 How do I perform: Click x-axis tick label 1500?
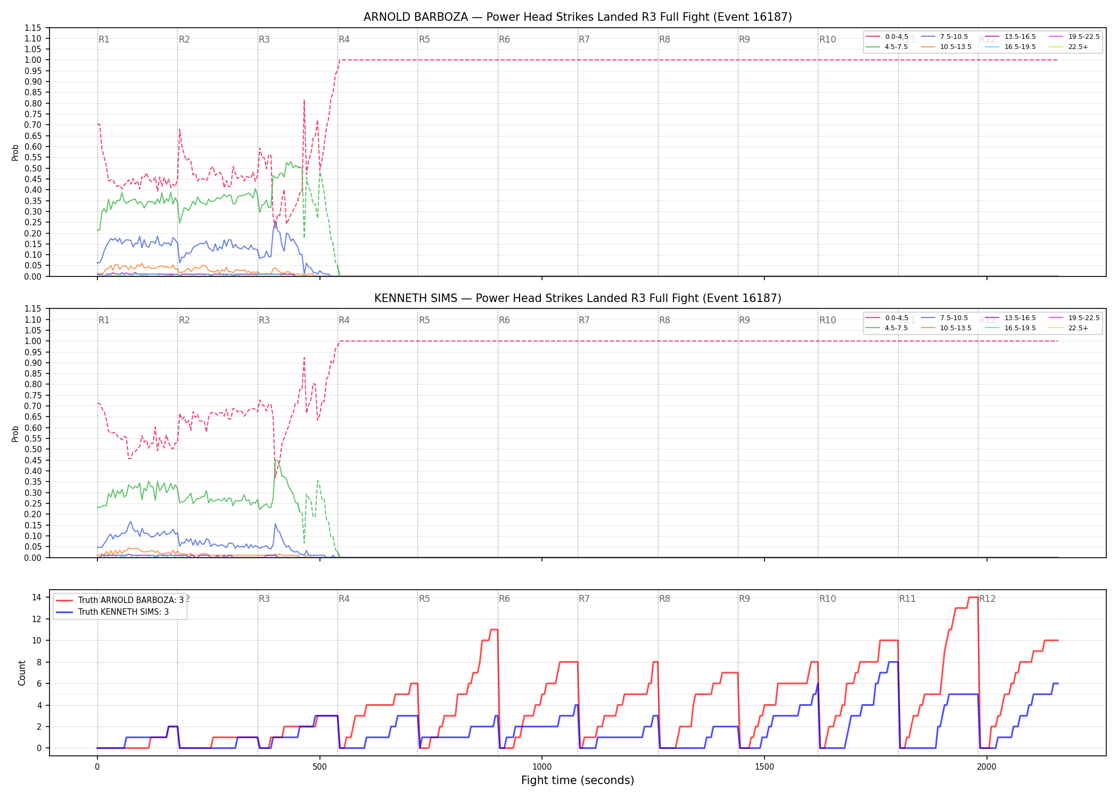764,767
